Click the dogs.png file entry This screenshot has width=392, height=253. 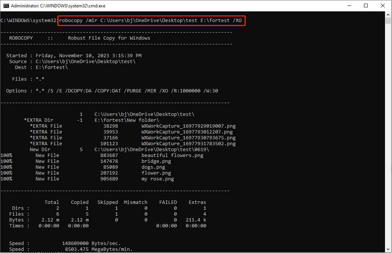(x=153, y=167)
